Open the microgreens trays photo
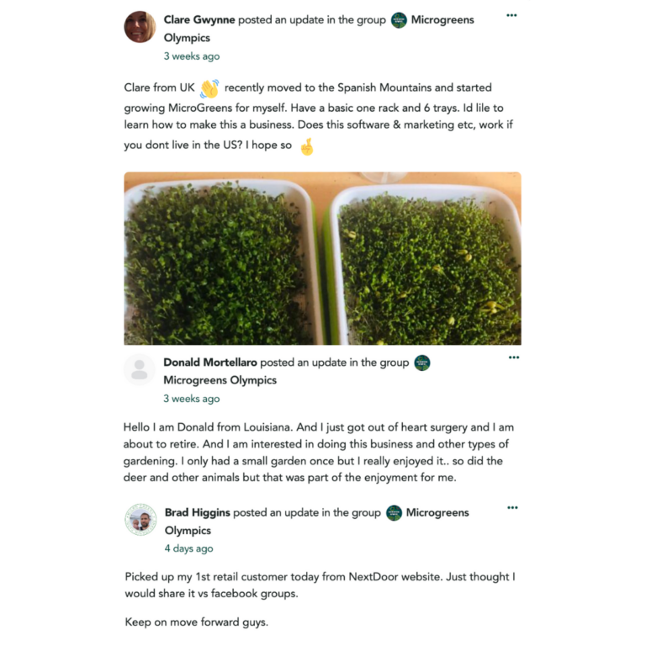This screenshot has width=646, height=646. (322, 258)
